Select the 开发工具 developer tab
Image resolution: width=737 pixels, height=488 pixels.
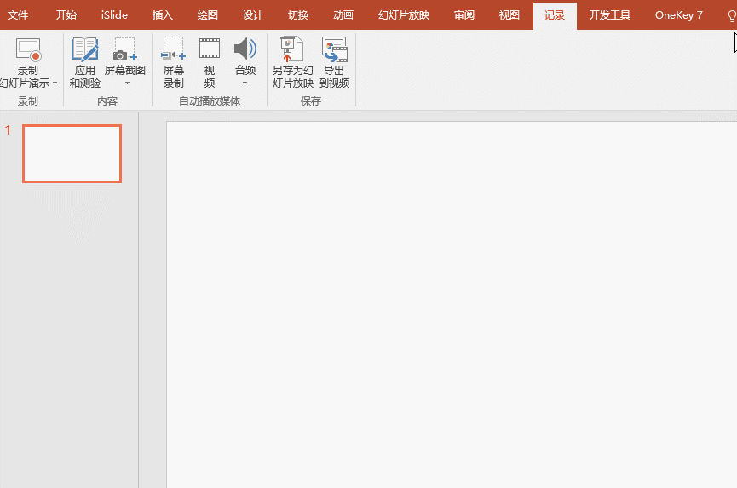tap(610, 15)
